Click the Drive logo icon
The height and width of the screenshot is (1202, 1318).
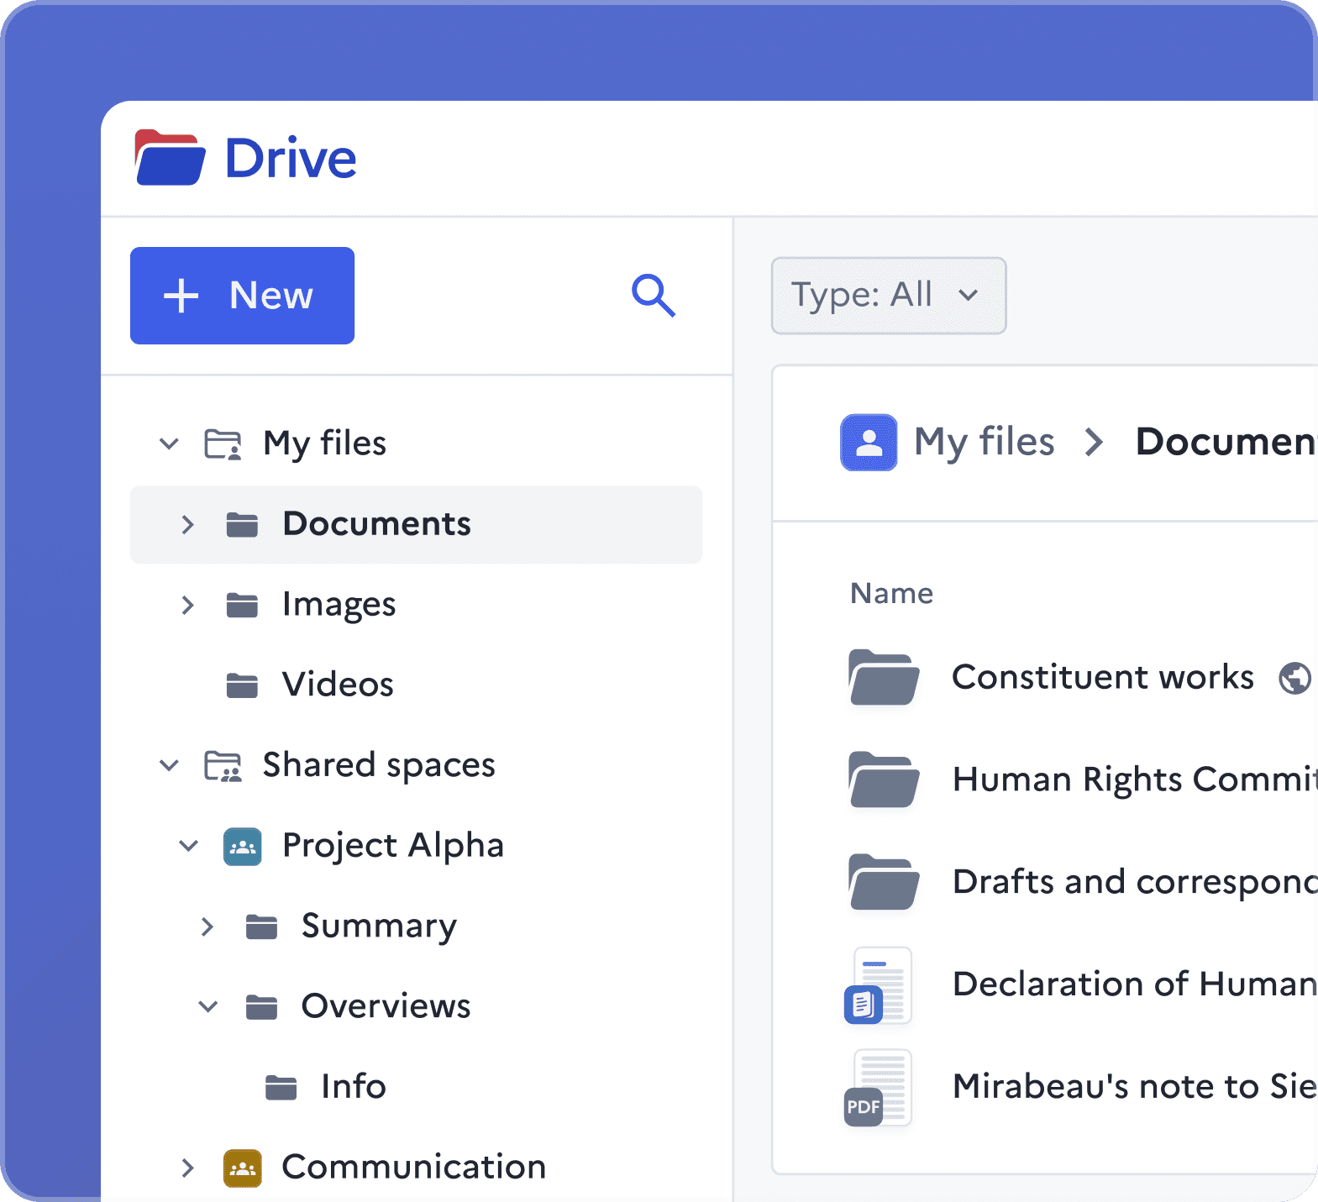coord(170,158)
